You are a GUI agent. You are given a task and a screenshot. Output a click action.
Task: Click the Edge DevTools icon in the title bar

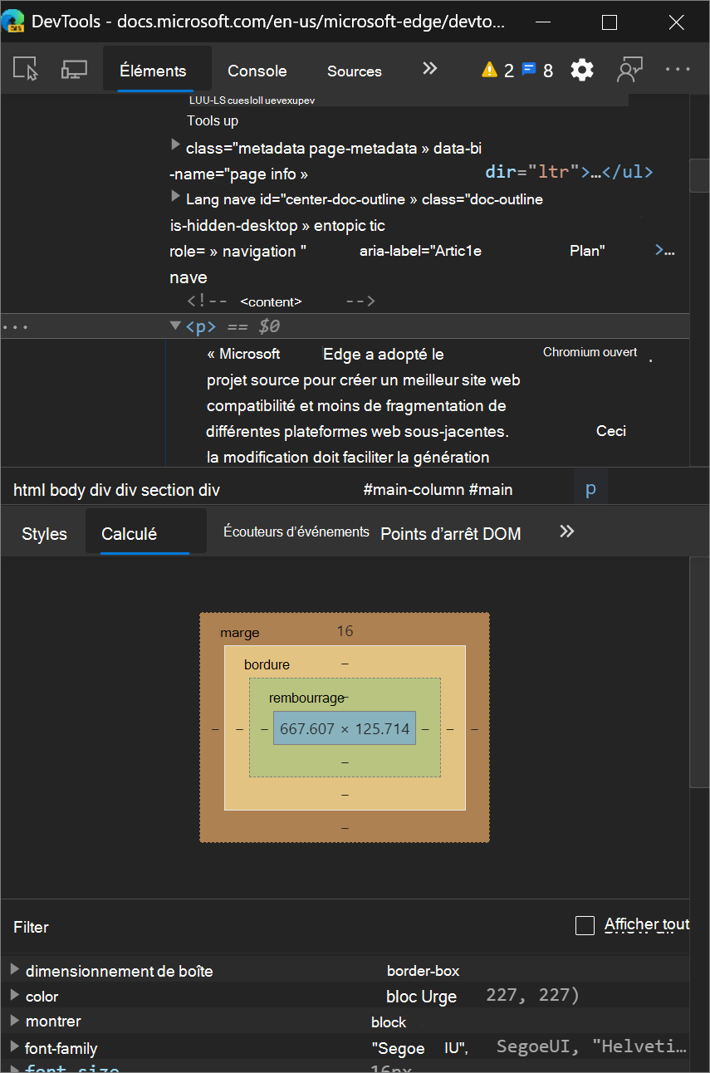[14, 21]
